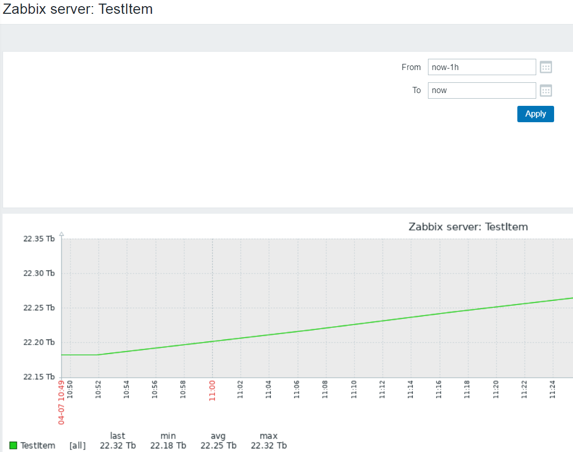Click the page heading Zabbix server: TestItem
This screenshot has height=452, width=573.
tap(78, 9)
